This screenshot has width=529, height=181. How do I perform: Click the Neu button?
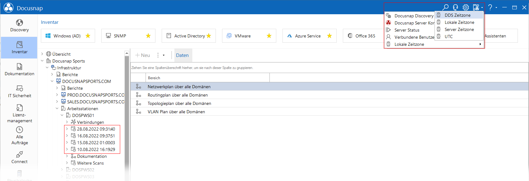click(142, 55)
